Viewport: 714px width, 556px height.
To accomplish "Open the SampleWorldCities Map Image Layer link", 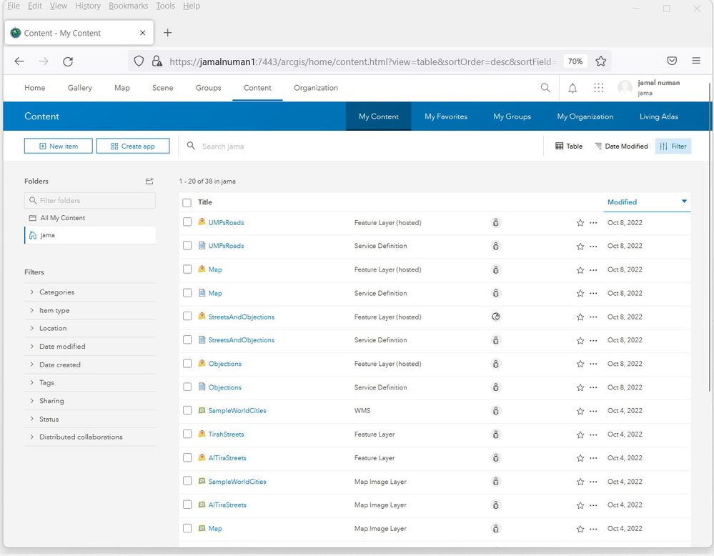I will coord(237,482).
